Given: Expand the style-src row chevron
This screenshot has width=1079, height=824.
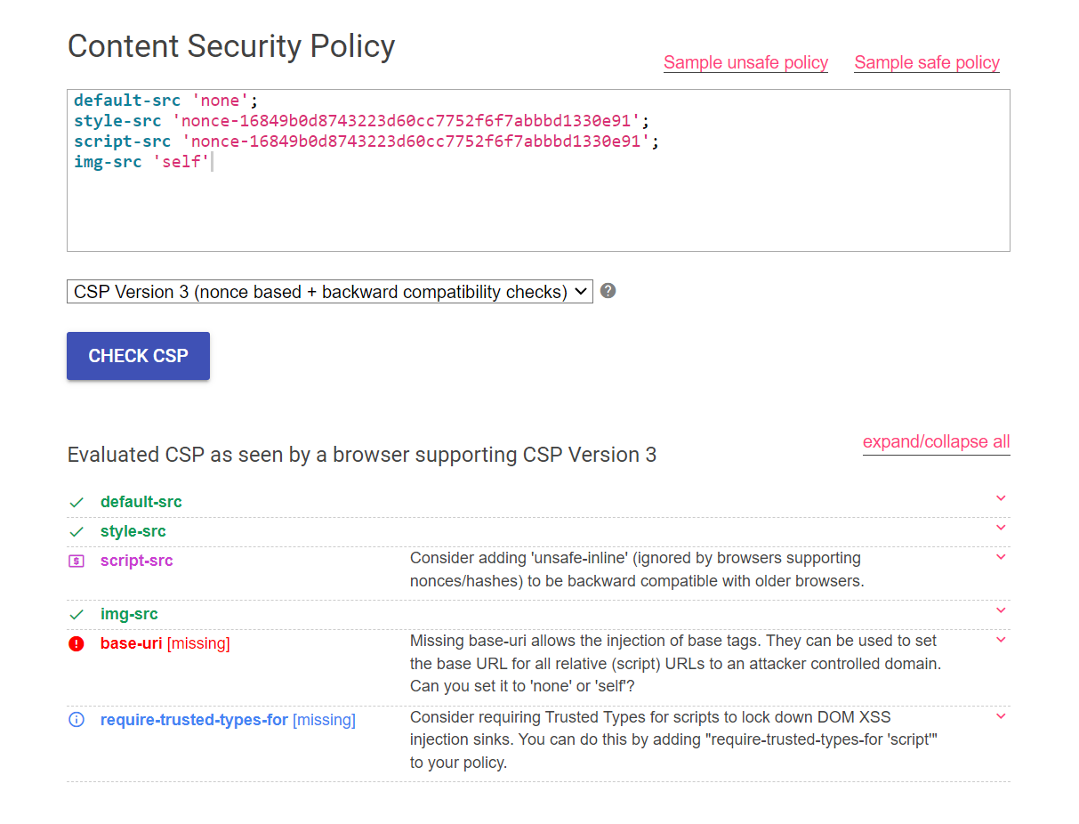Looking at the screenshot, I should point(1001,528).
